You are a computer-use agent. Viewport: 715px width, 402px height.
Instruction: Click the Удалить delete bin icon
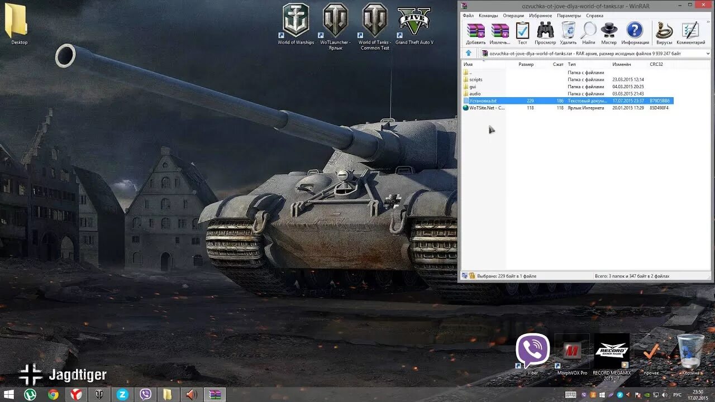tap(568, 33)
